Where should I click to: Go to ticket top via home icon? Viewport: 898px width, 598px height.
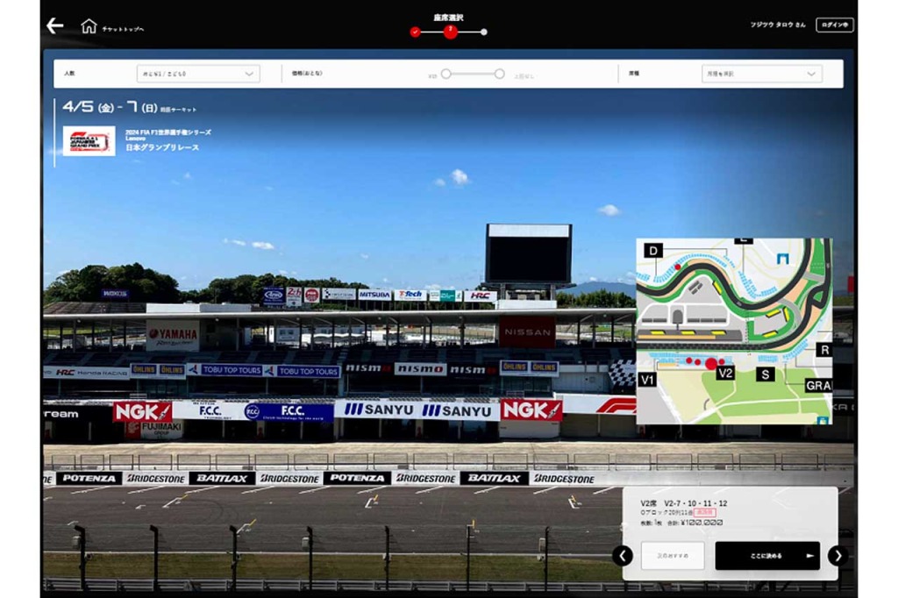tap(89, 26)
